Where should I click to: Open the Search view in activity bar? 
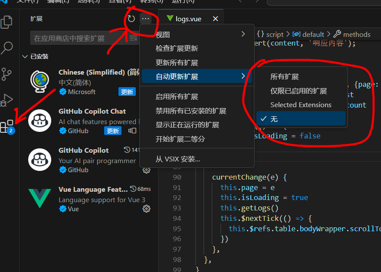click(x=7, y=48)
